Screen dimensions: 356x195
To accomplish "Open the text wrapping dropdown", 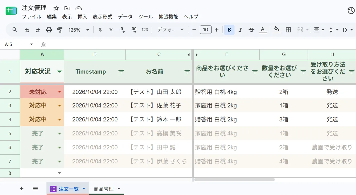I will tap(348, 30).
